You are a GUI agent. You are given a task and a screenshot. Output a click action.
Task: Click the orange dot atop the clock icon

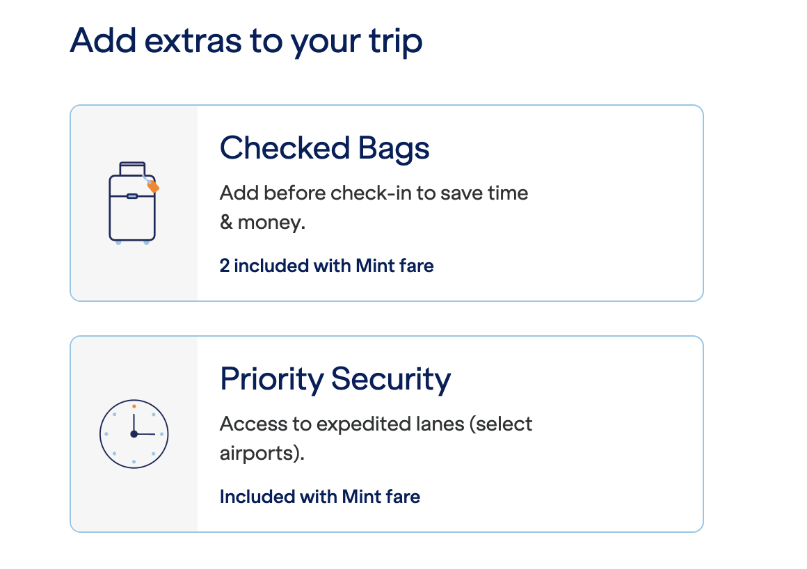134,406
